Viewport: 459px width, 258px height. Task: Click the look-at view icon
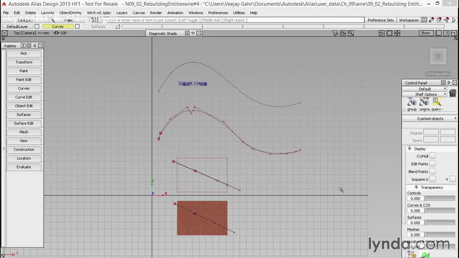[389, 33]
